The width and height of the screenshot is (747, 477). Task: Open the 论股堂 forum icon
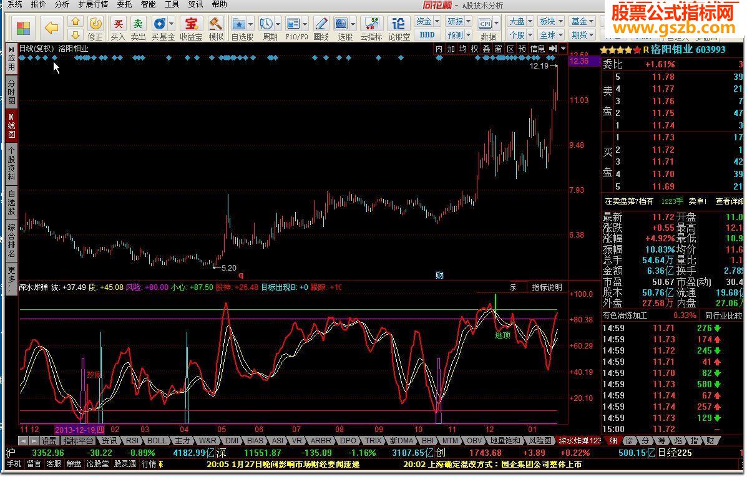(x=399, y=29)
